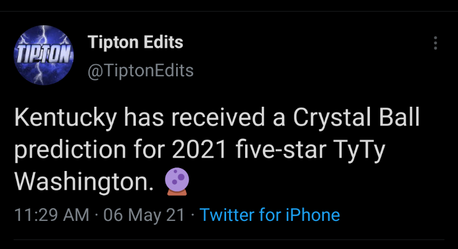
Task: Click the words Crystal Ball in the tweet
Action: [357, 118]
